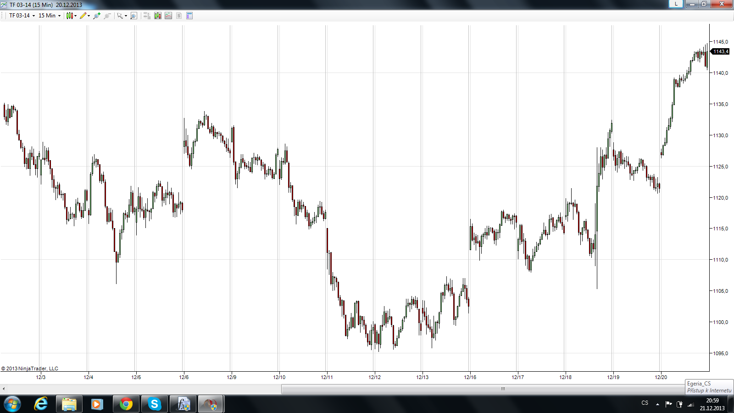The width and height of the screenshot is (734, 413).
Task: Switch to Google Chrome in taskbar
Action: 126,404
